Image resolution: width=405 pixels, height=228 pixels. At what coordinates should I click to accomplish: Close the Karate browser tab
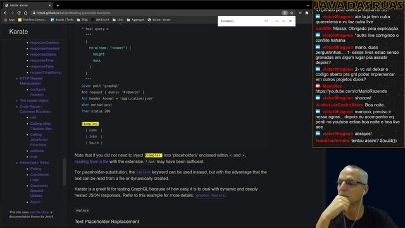[50, 5]
